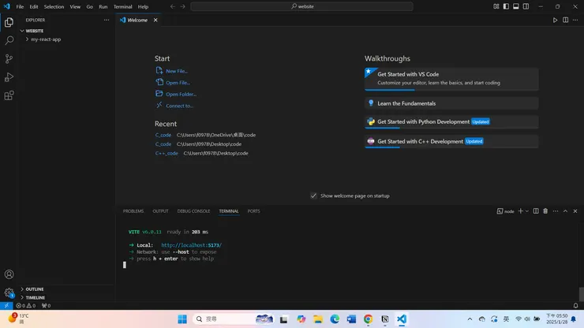Click terminal vertical scrollbar thumb

click(582, 294)
